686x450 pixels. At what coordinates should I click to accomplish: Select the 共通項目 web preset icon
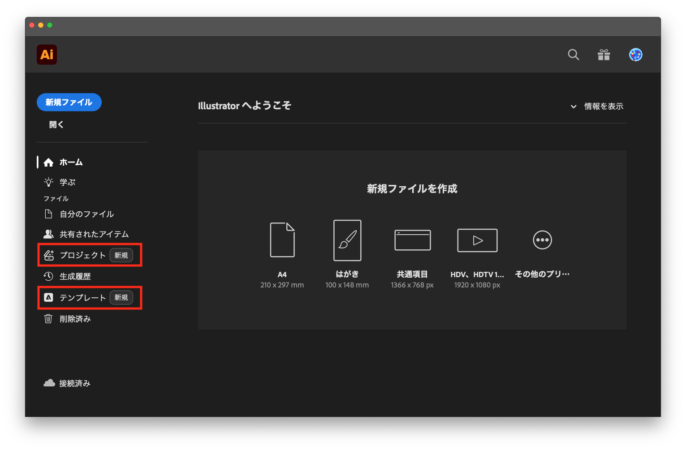point(412,240)
